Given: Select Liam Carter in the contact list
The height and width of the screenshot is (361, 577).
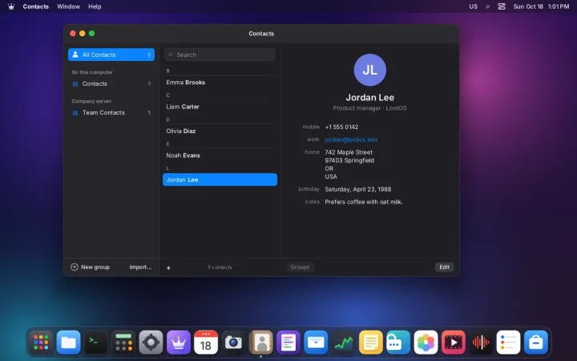Looking at the screenshot, I should point(220,107).
